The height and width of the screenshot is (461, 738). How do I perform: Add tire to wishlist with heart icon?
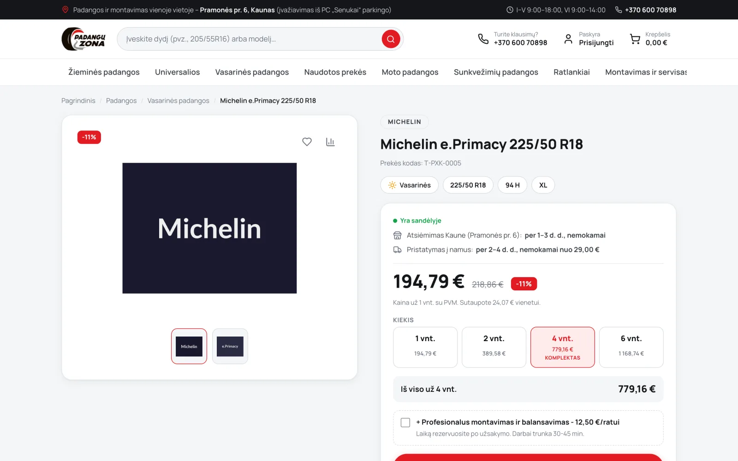(307, 142)
